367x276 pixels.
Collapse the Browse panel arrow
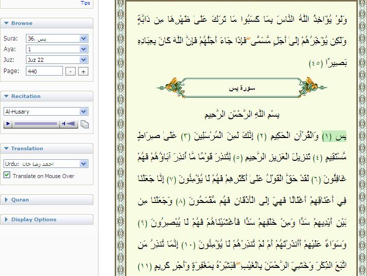click(x=6, y=23)
